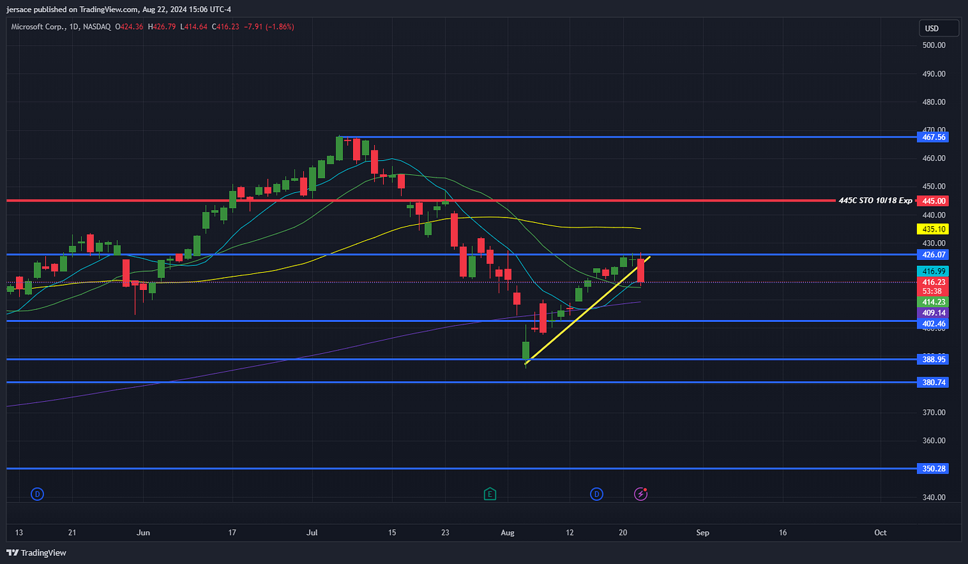Click the Jul date on time axis

tap(312, 533)
